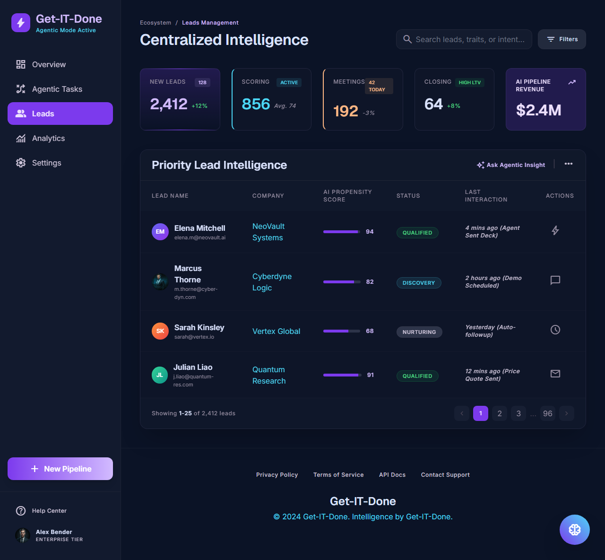Open the Overview menu item

coord(60,64)
